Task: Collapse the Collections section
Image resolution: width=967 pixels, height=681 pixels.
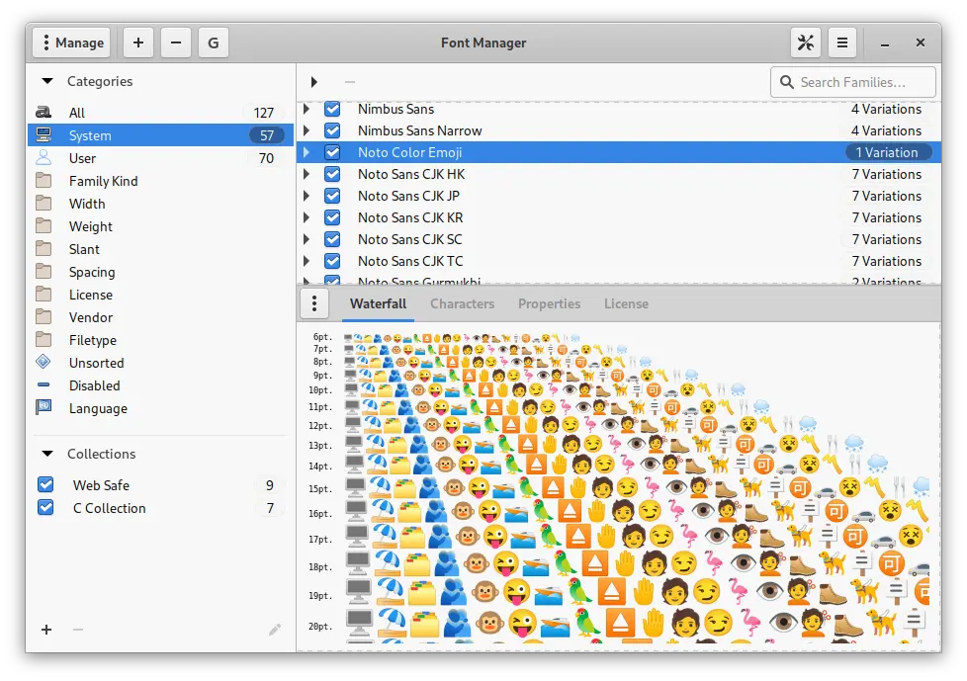Action: click(x=46, y=454)
